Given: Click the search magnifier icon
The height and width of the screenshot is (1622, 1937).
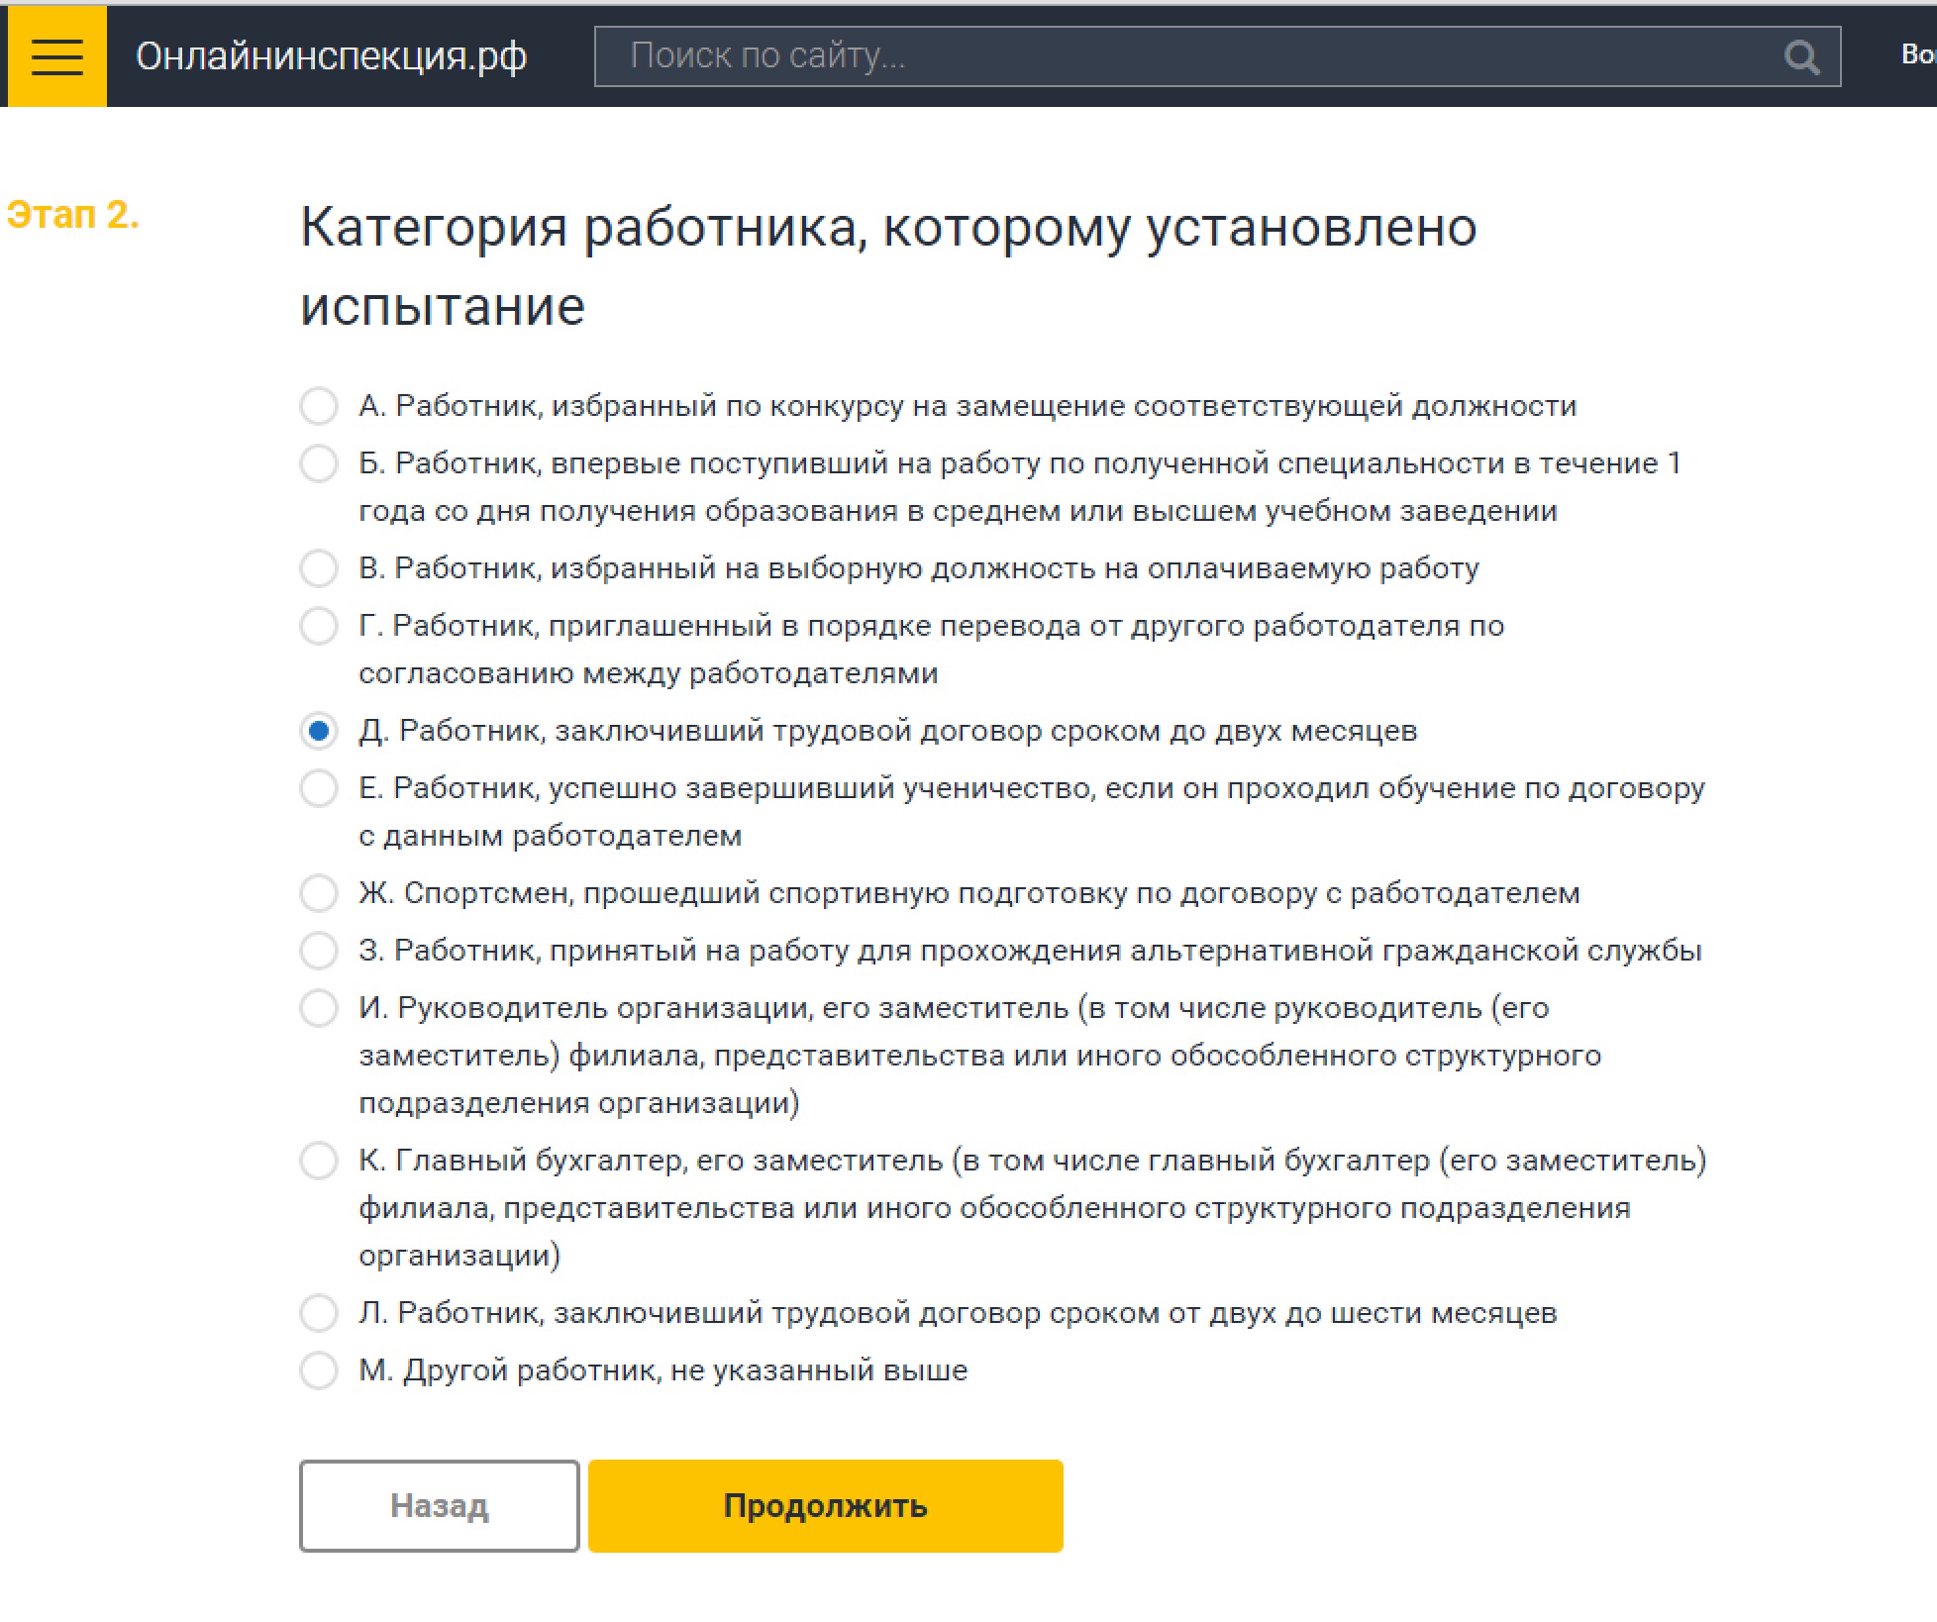Looking at the screenshot, I should 1800,57.
